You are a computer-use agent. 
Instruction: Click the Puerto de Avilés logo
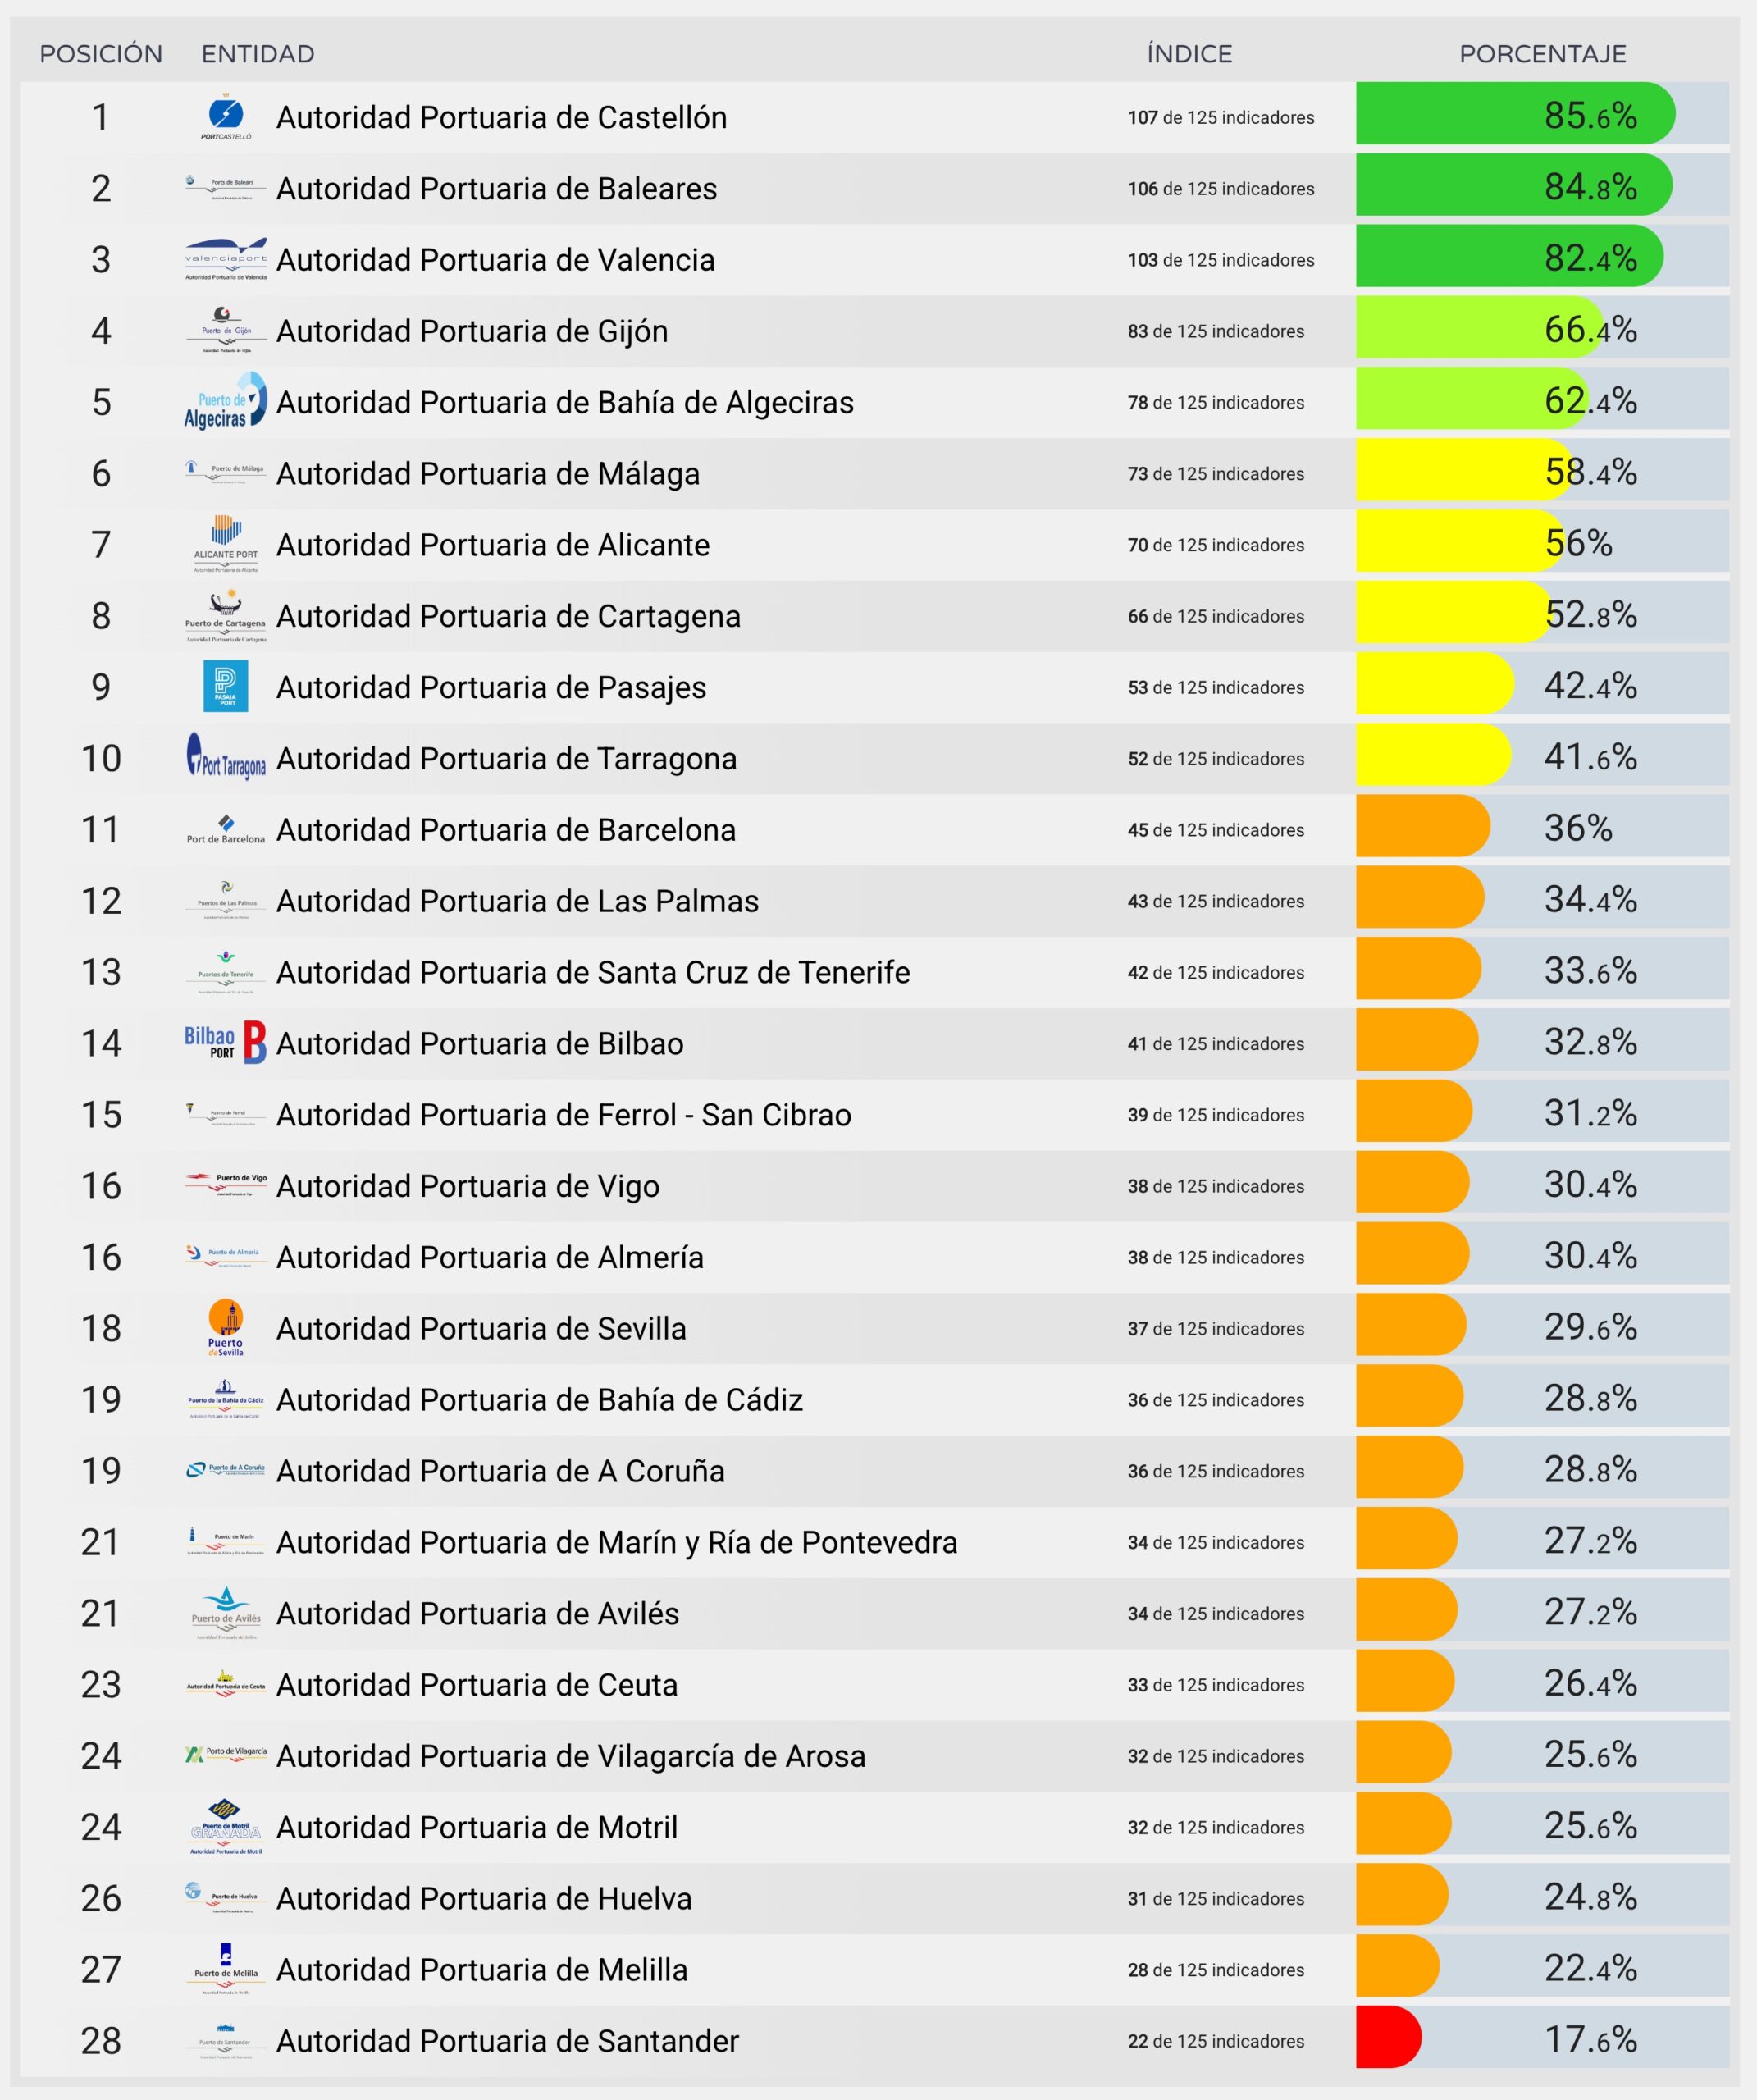[226, 1612]
